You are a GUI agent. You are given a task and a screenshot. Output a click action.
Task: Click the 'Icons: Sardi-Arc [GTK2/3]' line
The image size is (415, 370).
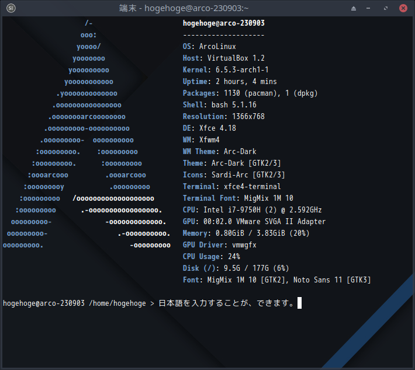click(234, 174)
